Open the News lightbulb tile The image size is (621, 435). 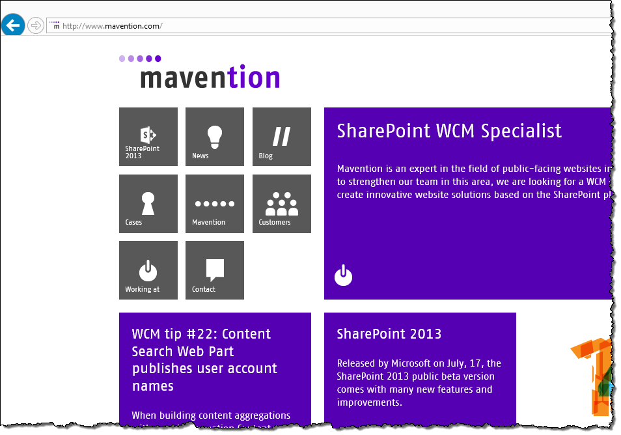tap(215, 137)
